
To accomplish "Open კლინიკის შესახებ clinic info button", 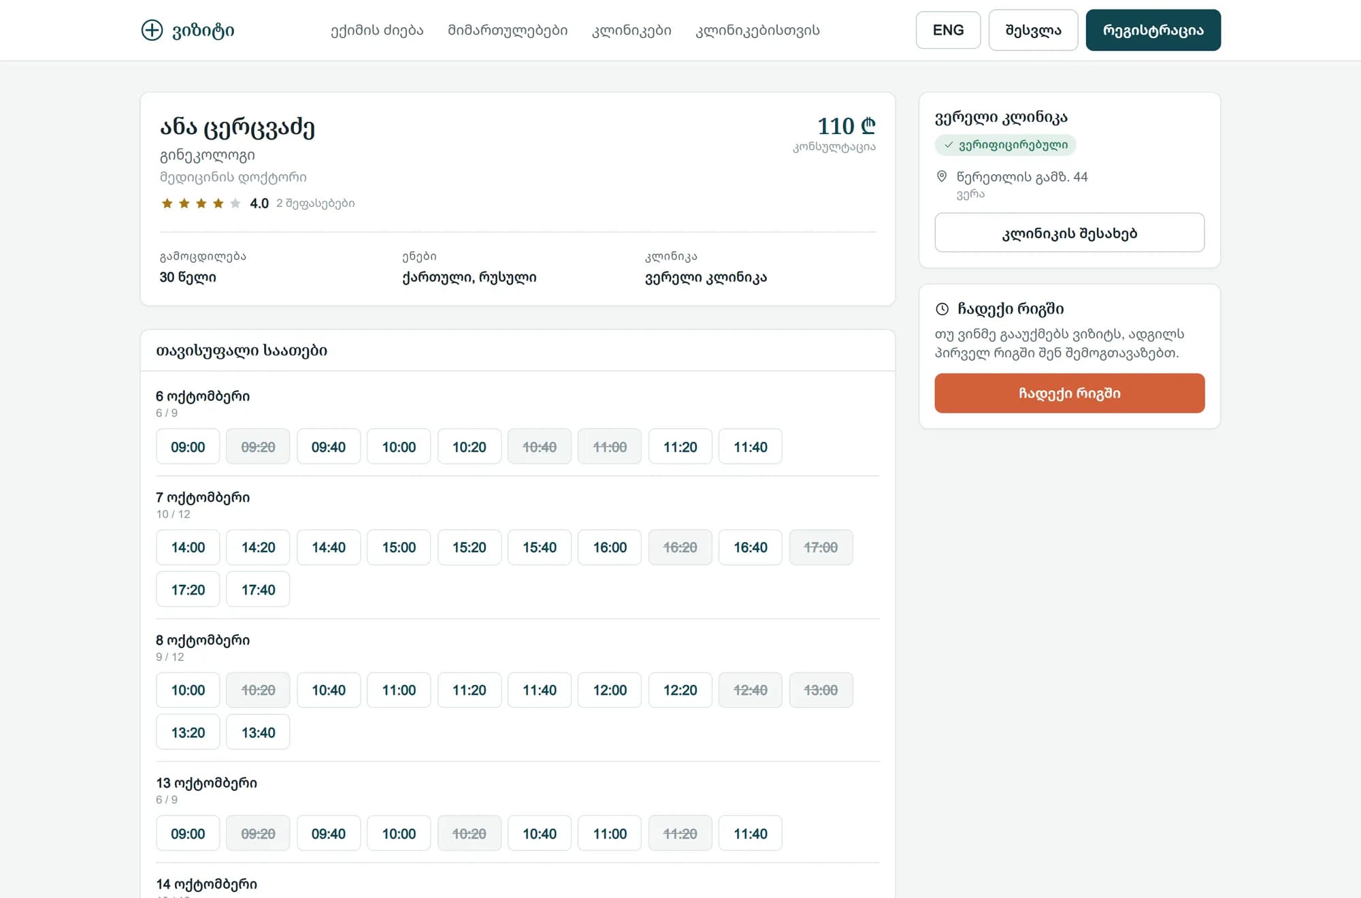I will click(1069, 233).
